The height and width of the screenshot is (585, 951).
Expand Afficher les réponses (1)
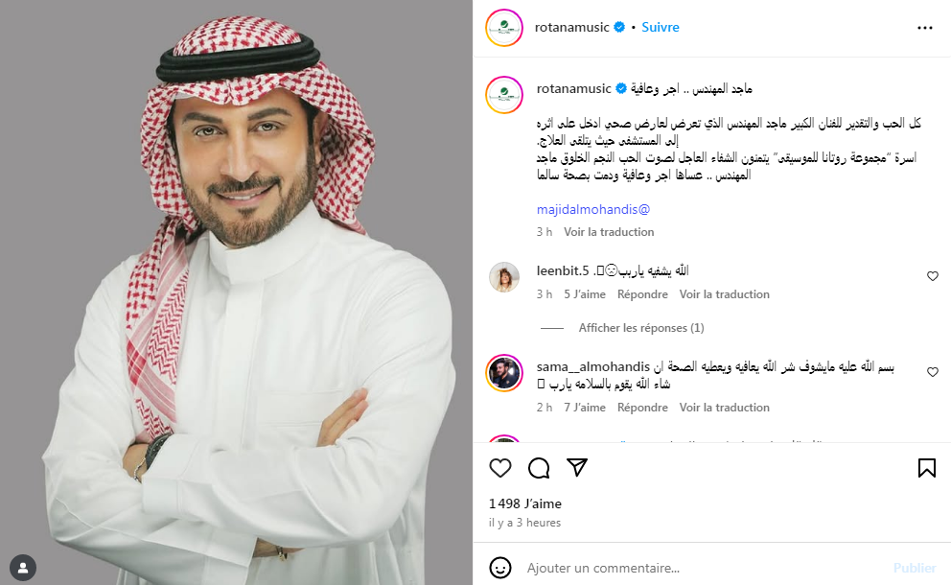[641, 328]
